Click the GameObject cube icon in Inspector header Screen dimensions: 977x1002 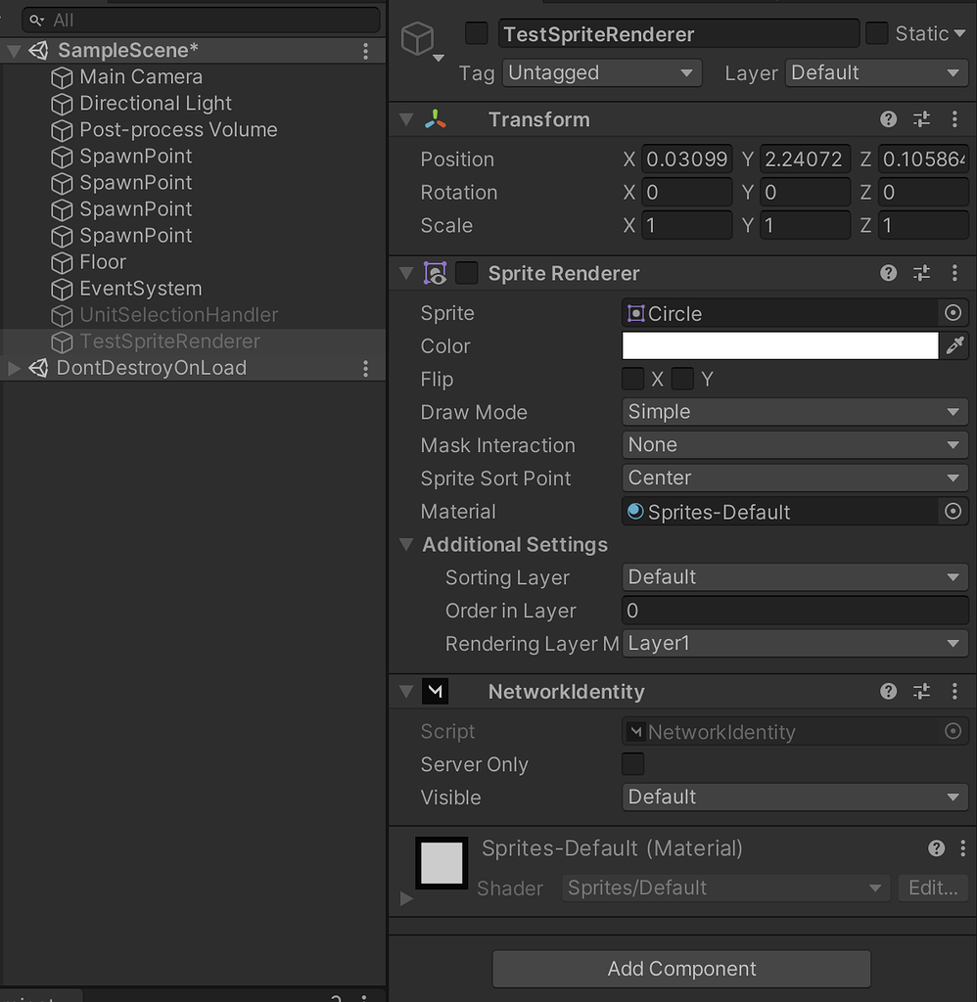tap(418, 39)
